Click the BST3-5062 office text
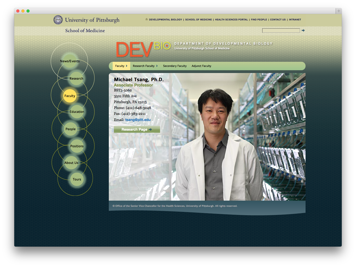 tap(123, 90)
